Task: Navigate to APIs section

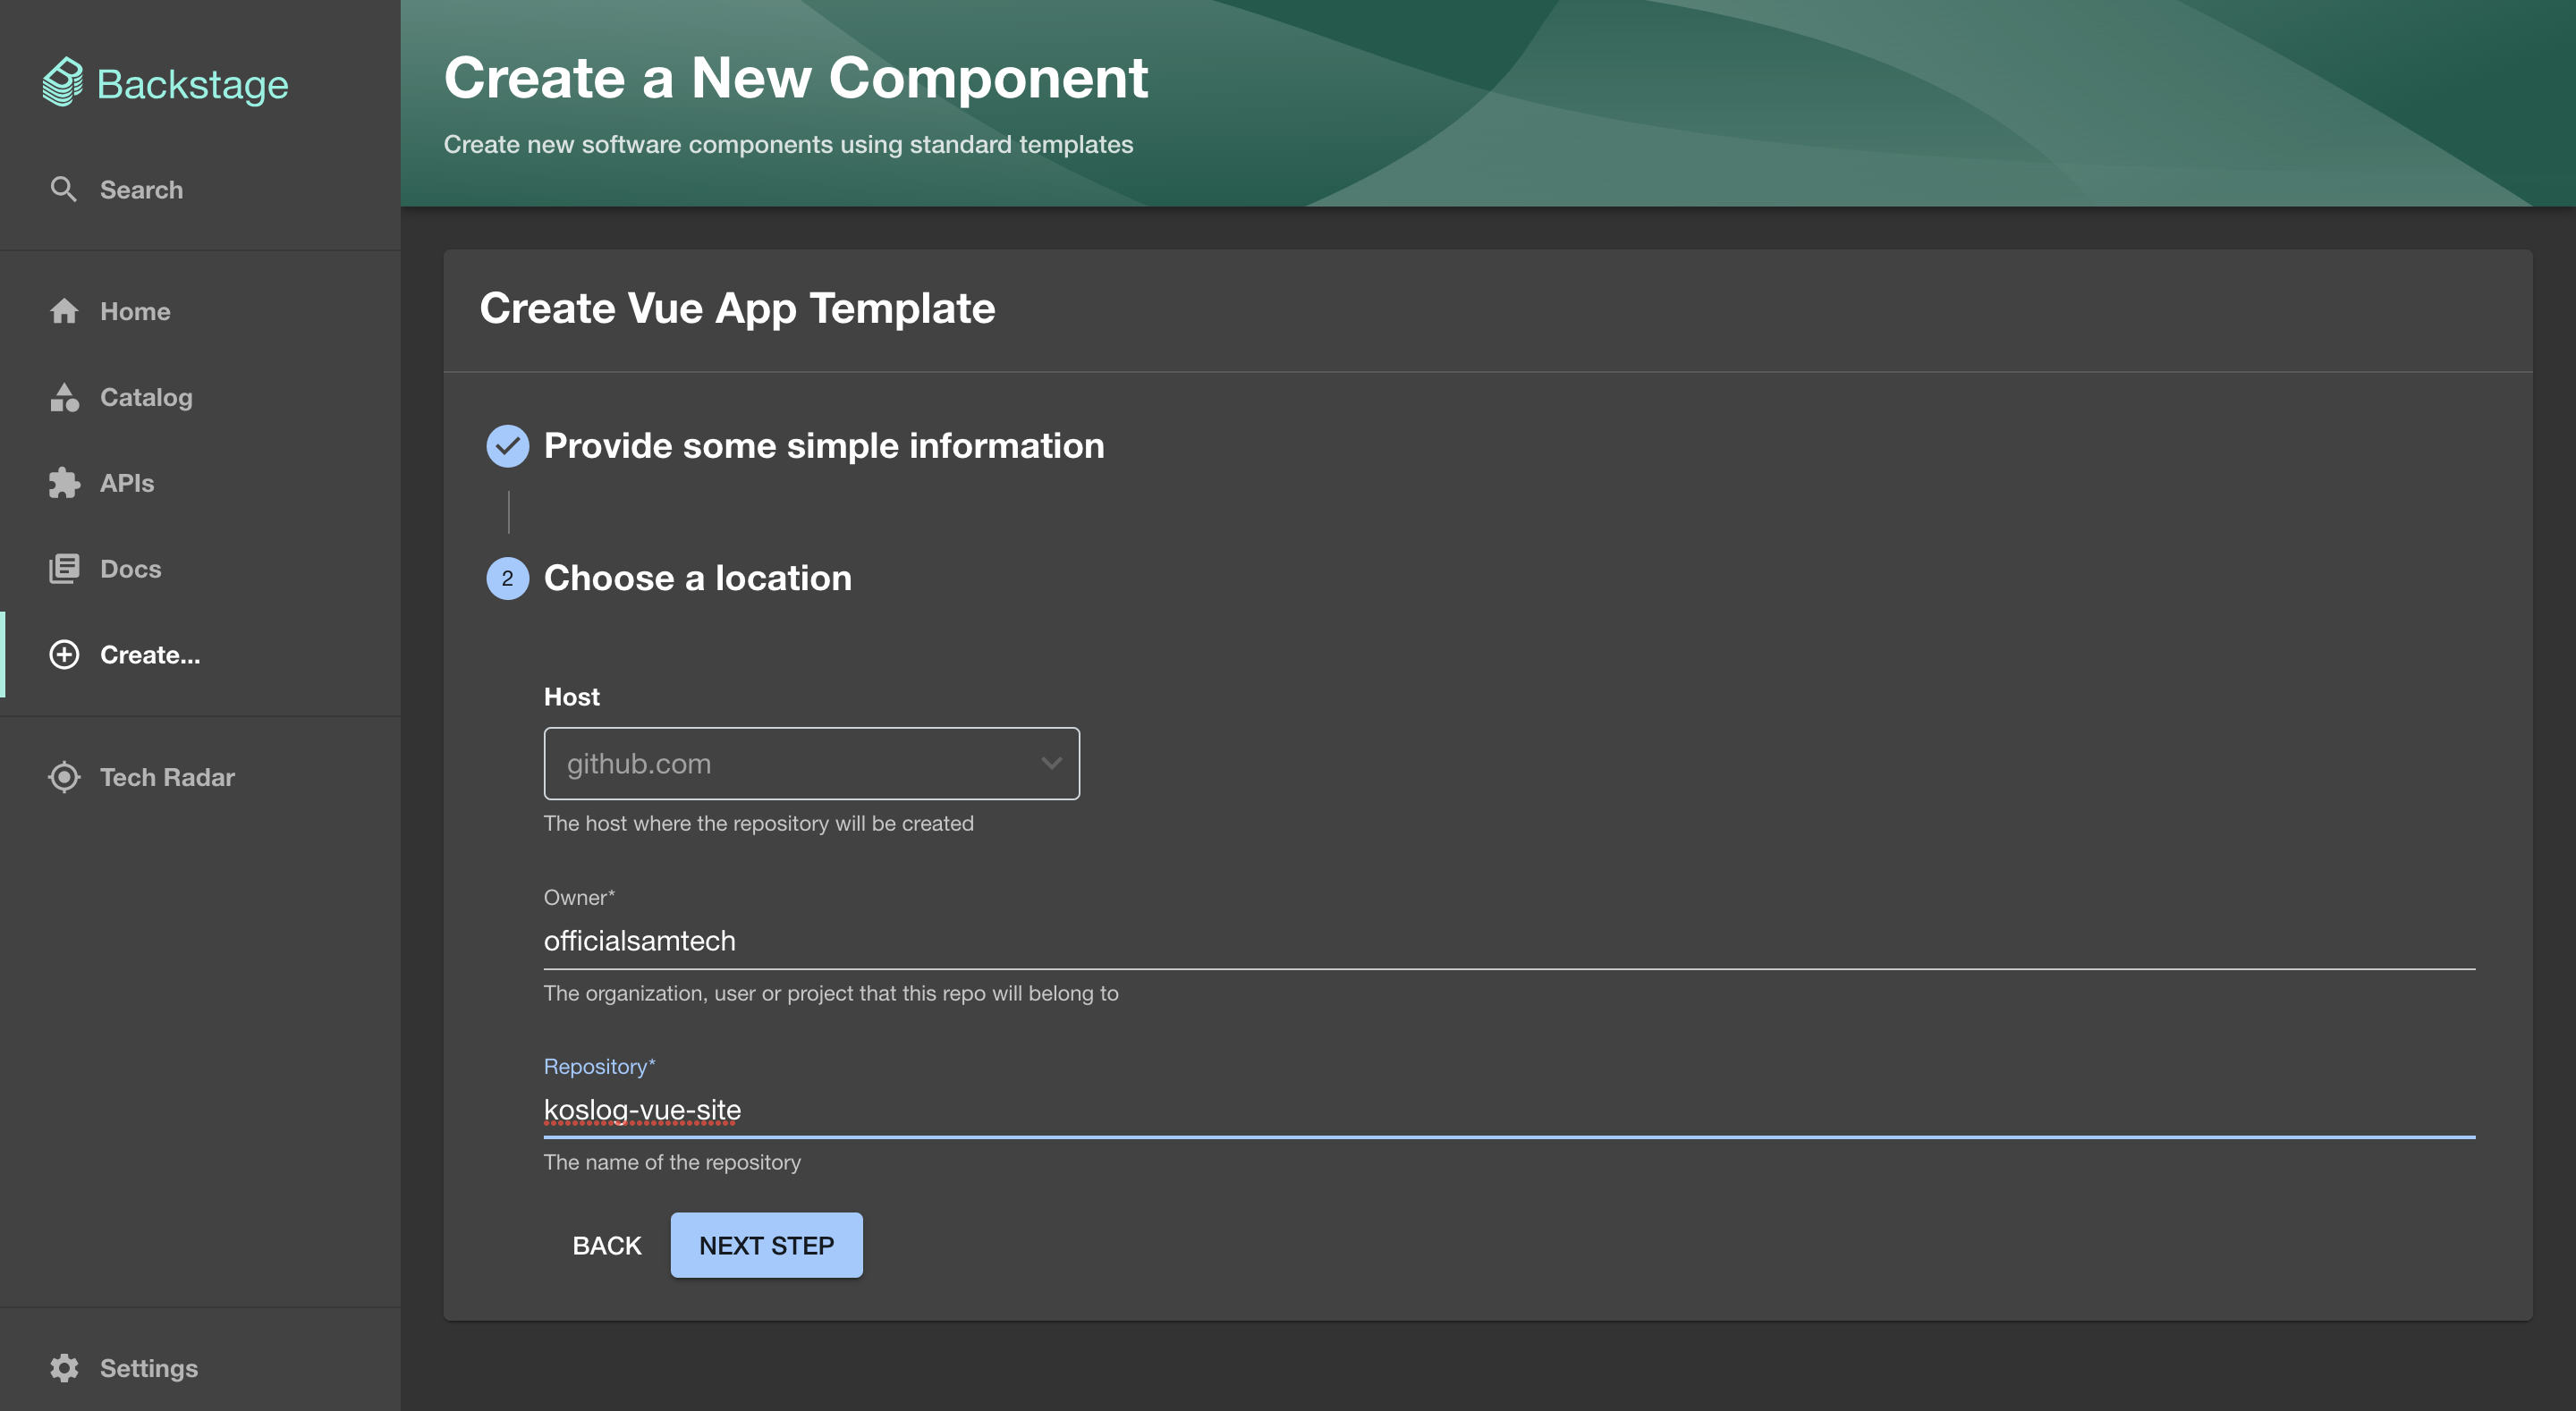Action: [x=125, y=483]
